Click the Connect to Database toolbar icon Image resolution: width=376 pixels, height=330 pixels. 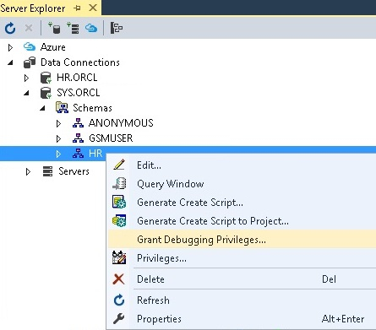[54, 28]
